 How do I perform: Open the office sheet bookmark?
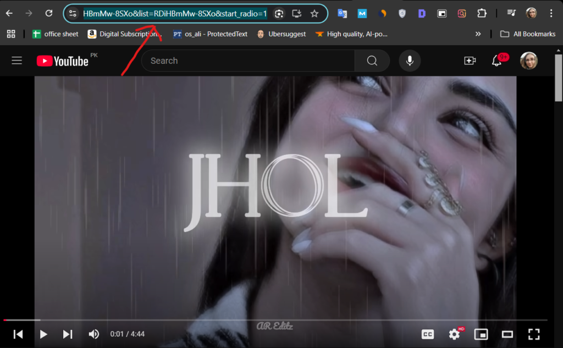pyautogui.click(x=56, y=34)
